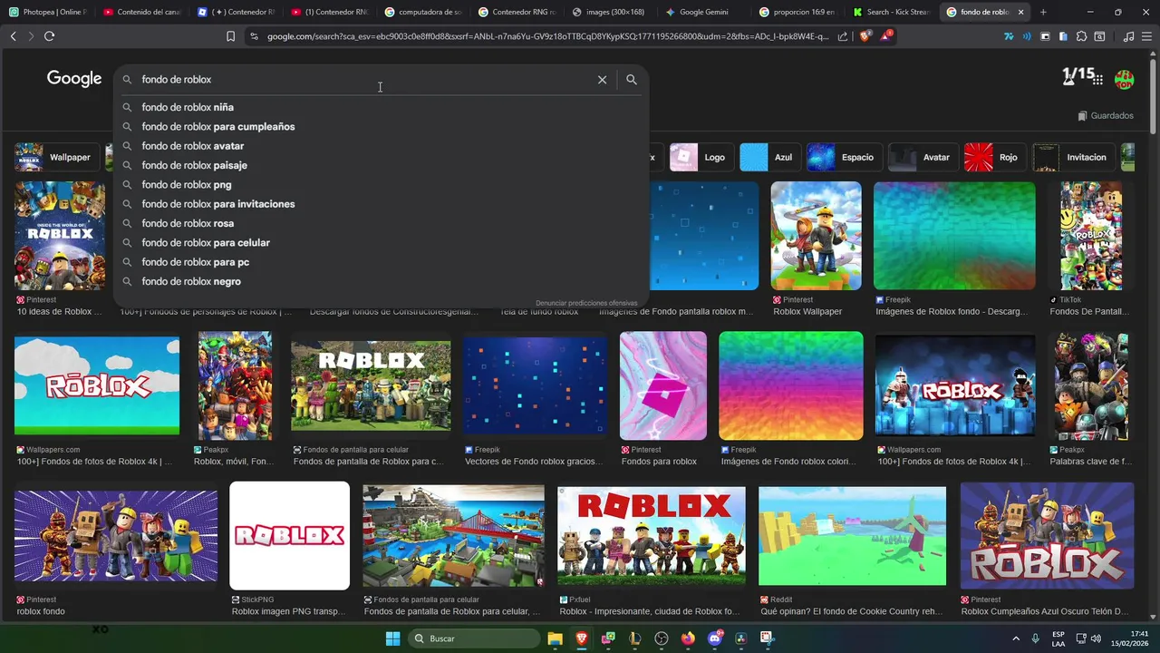Filter images by Azul chip
1160x653 pixels.
[768, 157]
